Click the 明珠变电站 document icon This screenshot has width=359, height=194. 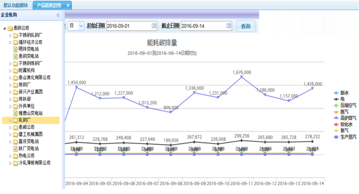tap(15, 49)
